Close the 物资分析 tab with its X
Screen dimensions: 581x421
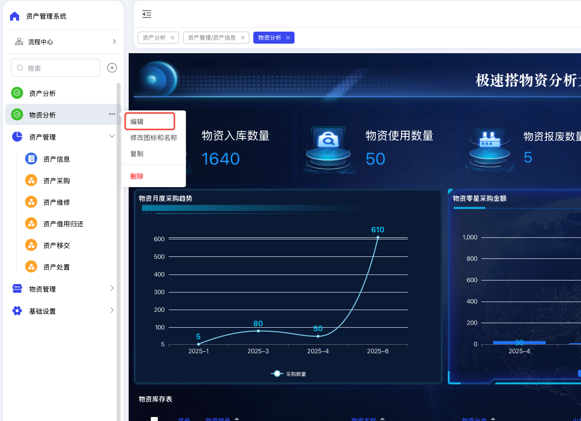click(x=288, y=38)
